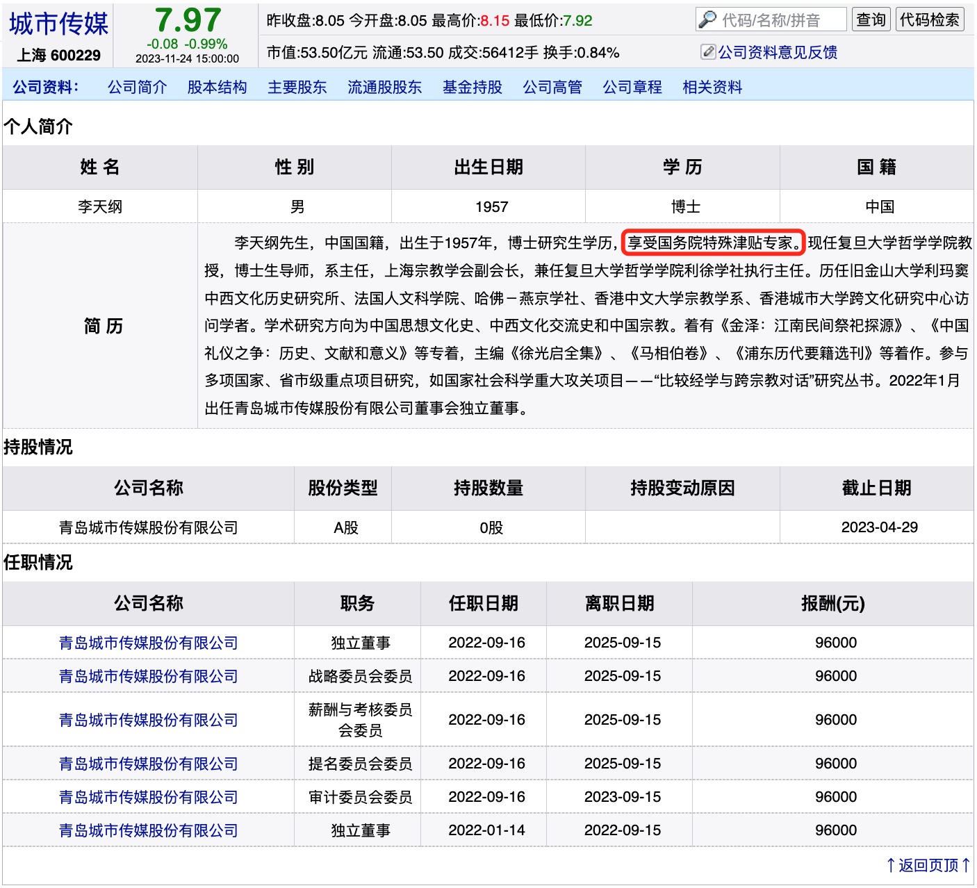Open company link in 提名委员会委员 row
Image resolution: width=977 pixels, height=888 pixels.
148,764
